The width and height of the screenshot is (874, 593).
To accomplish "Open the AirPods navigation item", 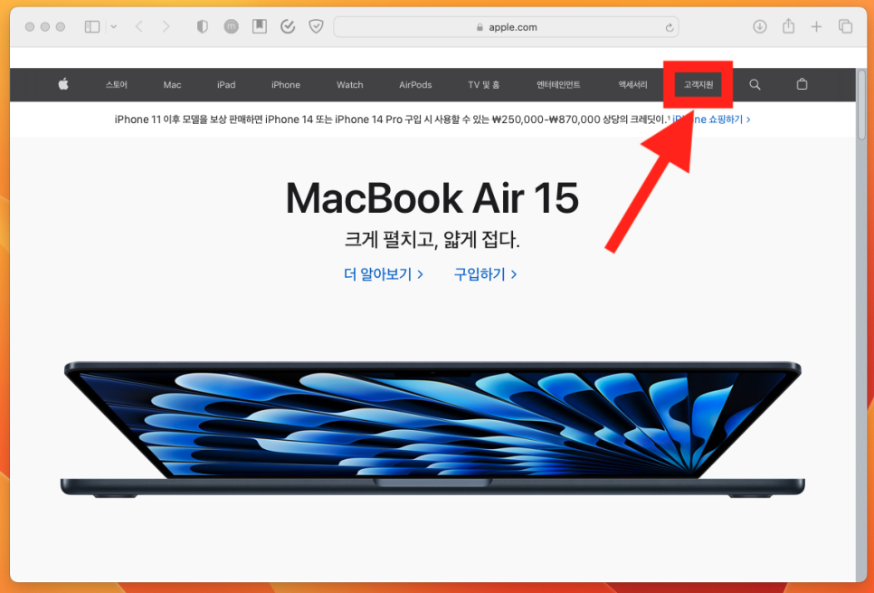I will (415, 85).
